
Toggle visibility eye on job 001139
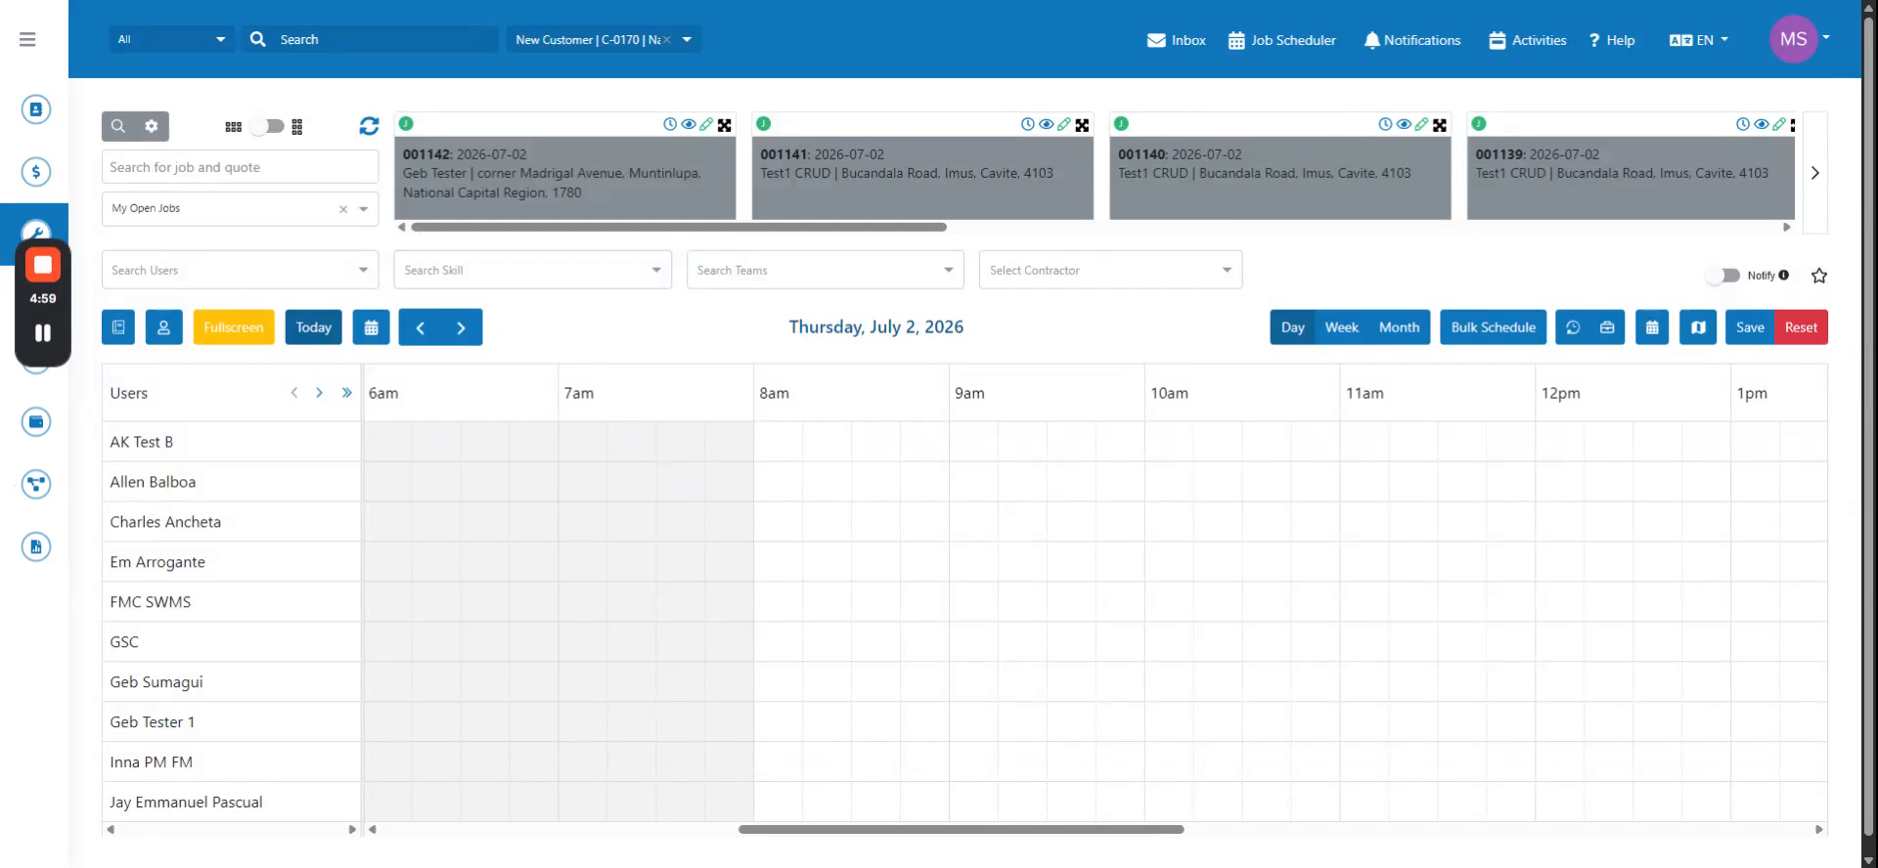1762,124
